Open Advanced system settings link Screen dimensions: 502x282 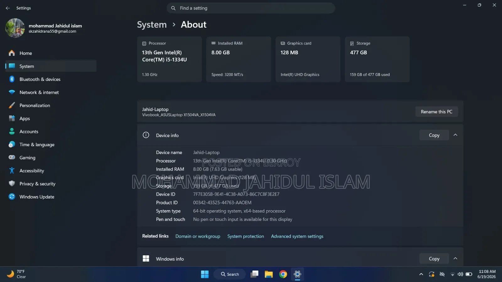coord(297,236)
